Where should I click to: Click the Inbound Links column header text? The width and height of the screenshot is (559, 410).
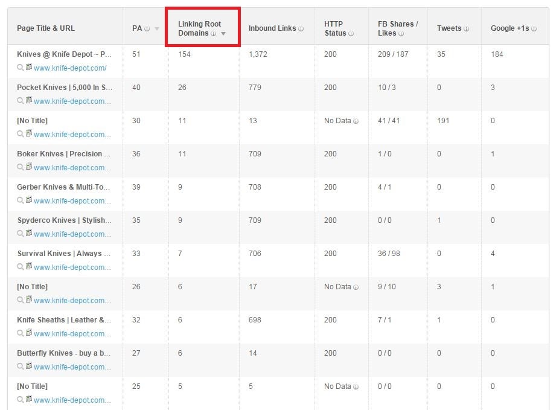point(272,28)
